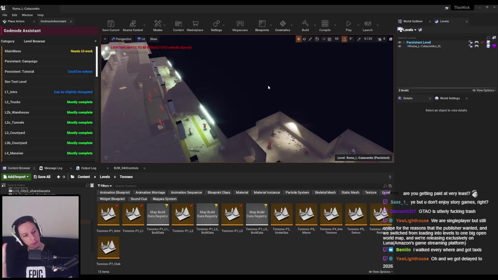Open the rotation snap 5° dropdown

(351, 39)
